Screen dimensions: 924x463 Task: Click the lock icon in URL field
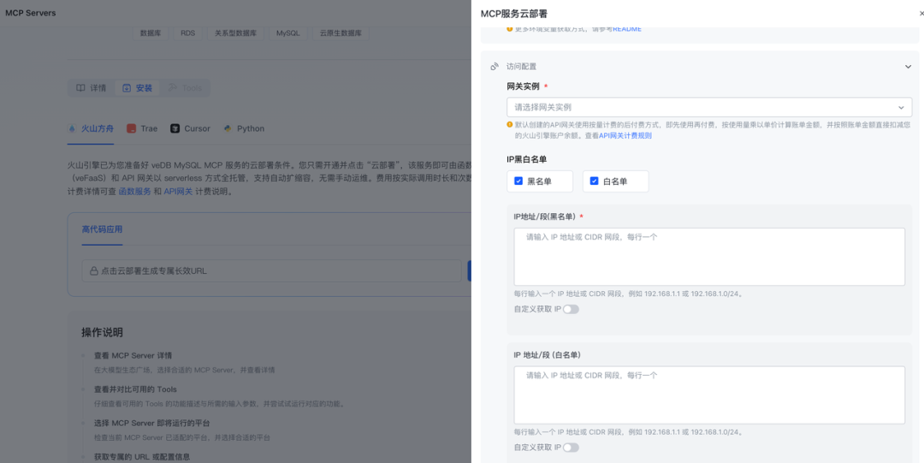coord(94,271)
